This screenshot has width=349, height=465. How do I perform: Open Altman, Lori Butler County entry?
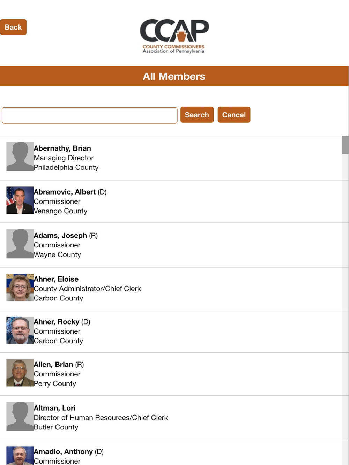[171, 418]
